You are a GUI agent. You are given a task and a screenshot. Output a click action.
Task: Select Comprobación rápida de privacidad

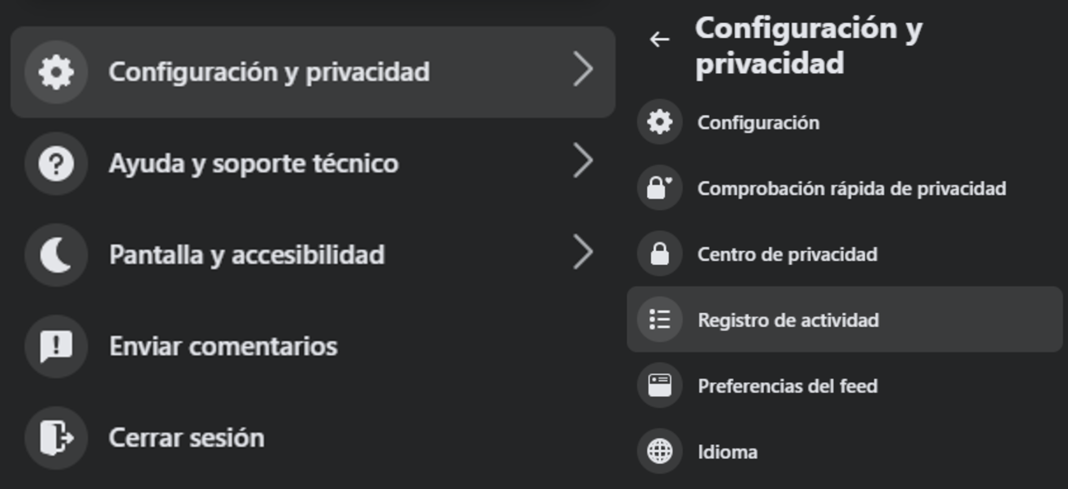point(852,188)
